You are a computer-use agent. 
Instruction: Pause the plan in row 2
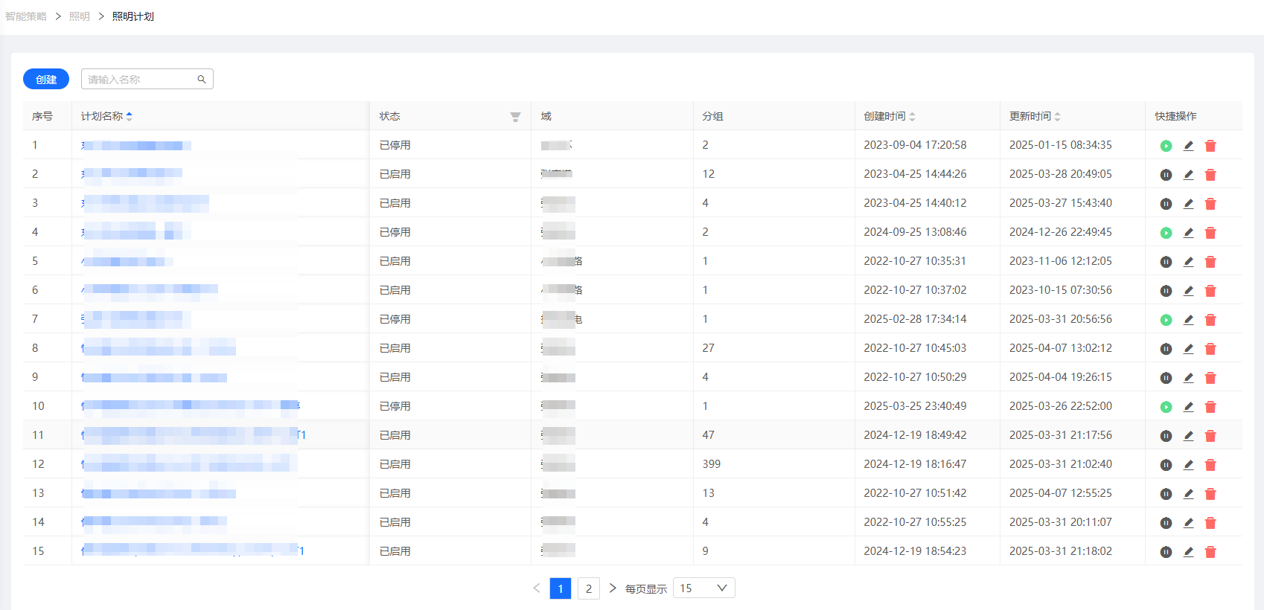tap(1166, 175)
